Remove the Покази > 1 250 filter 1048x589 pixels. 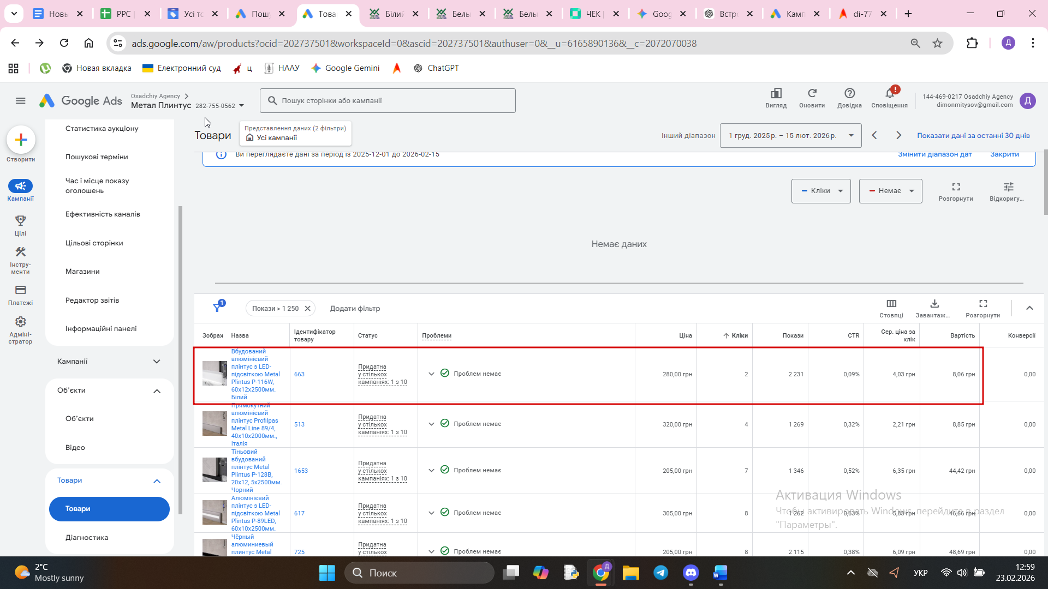307,309
